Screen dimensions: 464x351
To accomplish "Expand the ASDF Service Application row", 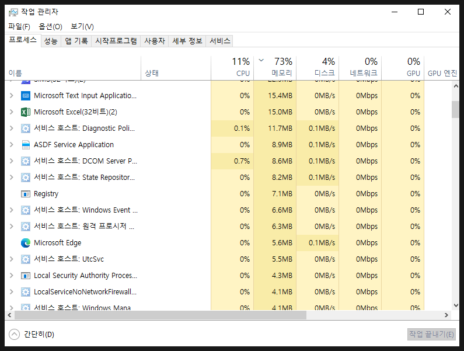I will [x=12, y=145].
